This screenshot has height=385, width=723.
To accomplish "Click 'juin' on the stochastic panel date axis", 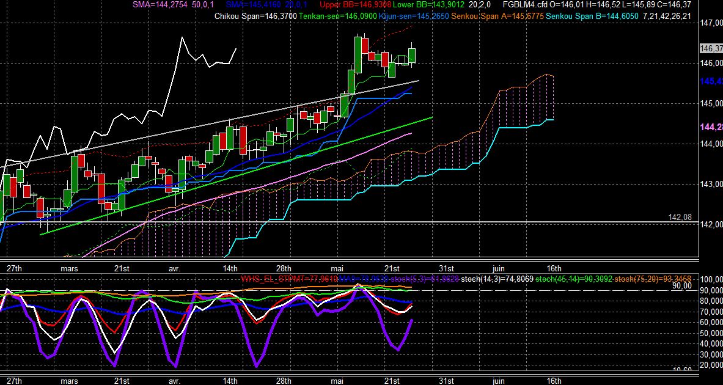I will 499,381.
